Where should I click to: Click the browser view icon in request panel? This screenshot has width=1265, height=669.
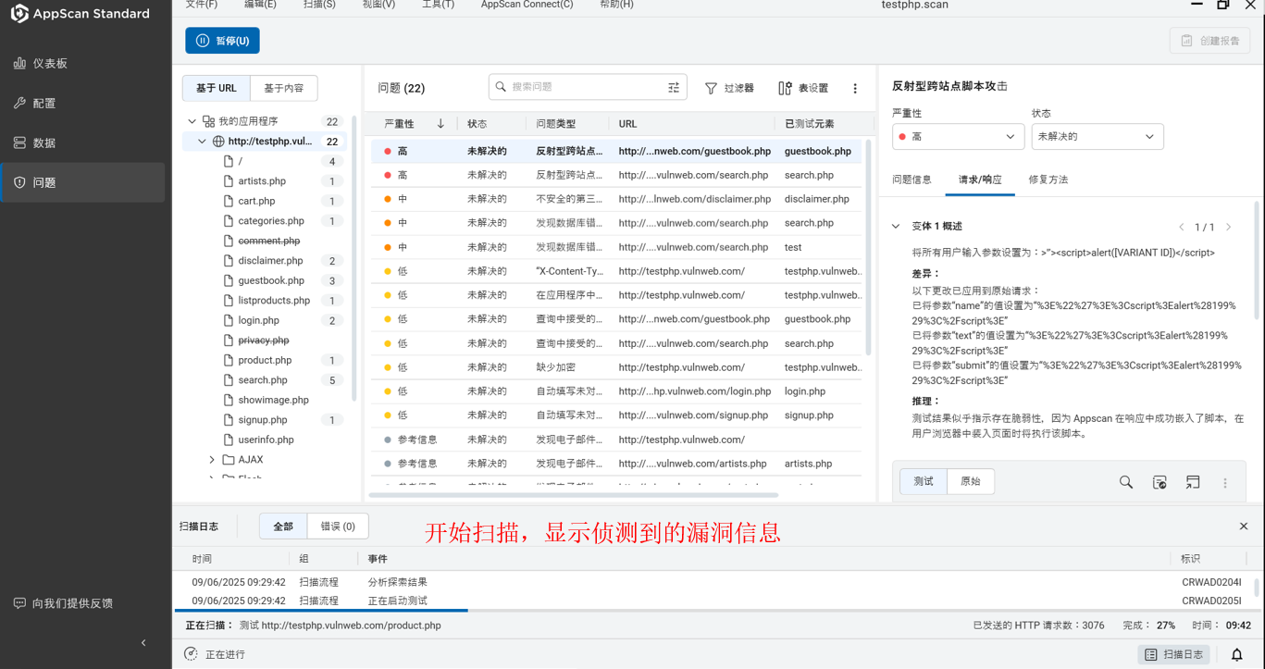pos(1193,482)
